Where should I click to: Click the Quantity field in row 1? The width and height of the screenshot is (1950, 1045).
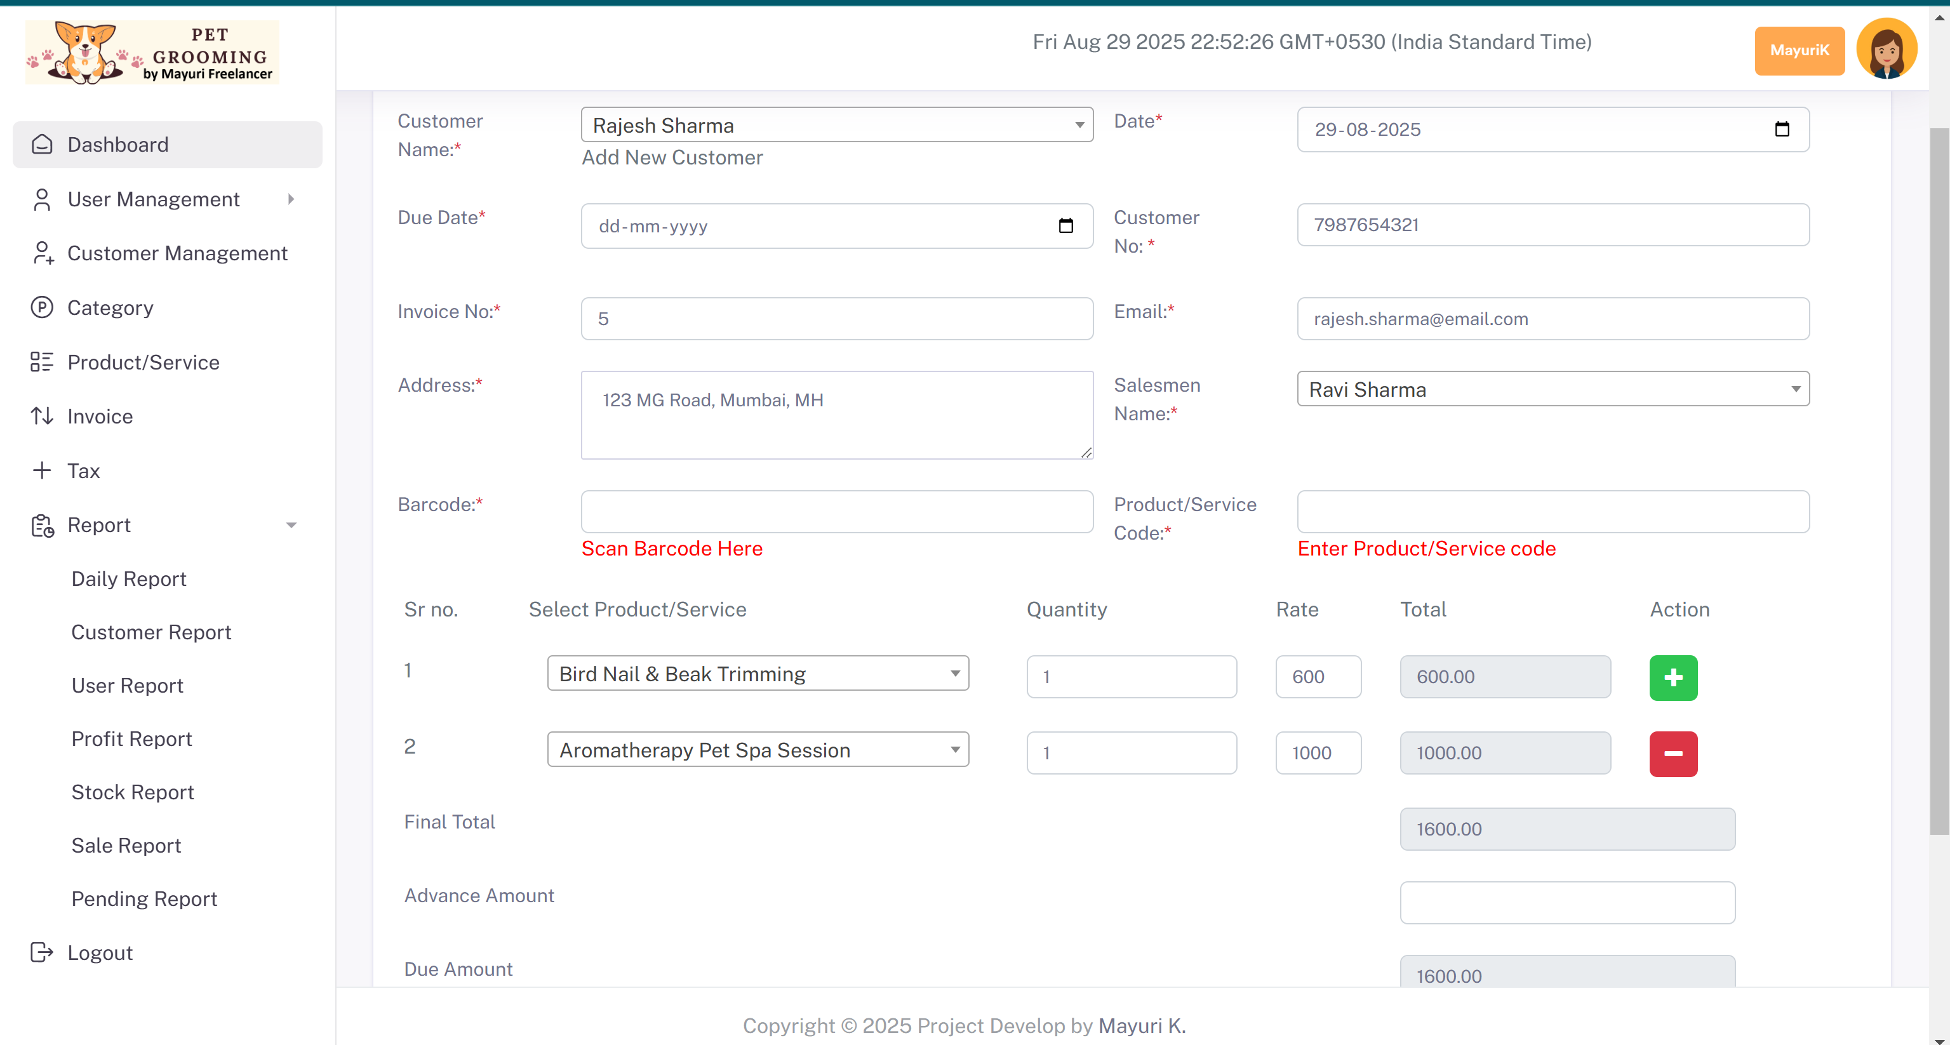pos(1131,677)
